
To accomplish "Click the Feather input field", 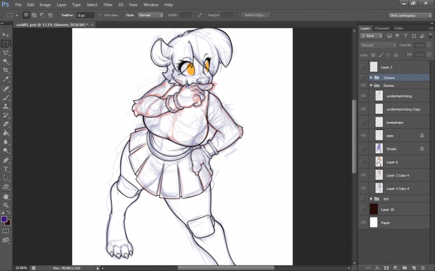I will (x=85, y=15).
